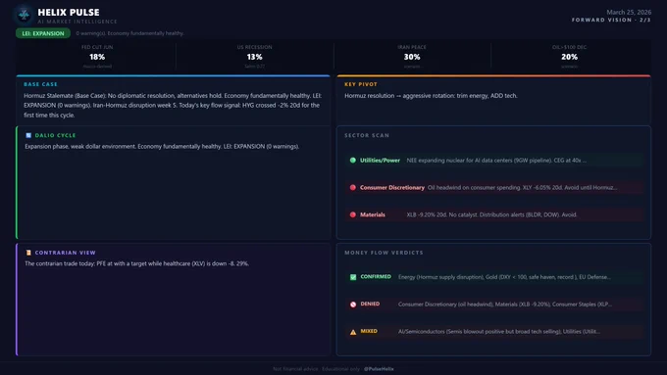Click the AI MARKET INTELLIGENCE subtitle

point(77,22)
